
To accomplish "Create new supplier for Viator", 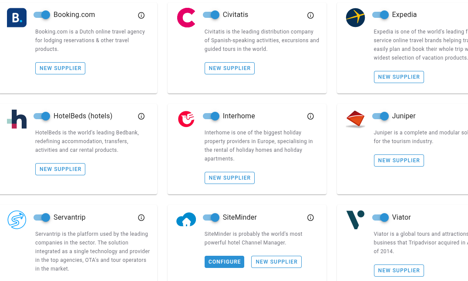I will [399, 271].
